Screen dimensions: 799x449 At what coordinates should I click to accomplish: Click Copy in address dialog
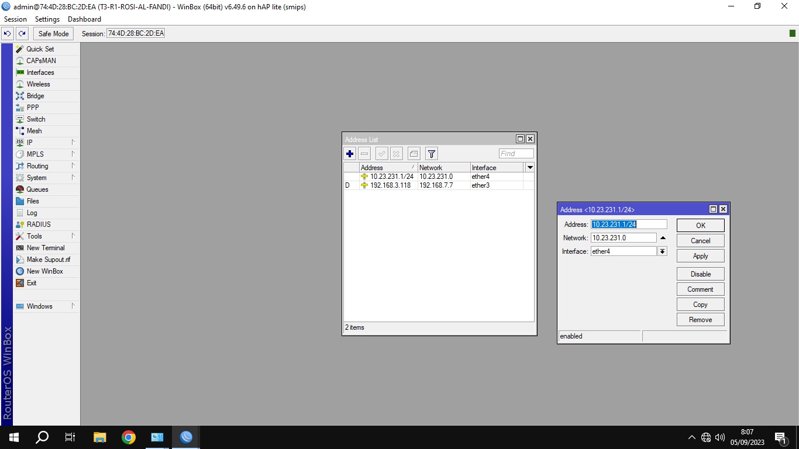point(701,305)
